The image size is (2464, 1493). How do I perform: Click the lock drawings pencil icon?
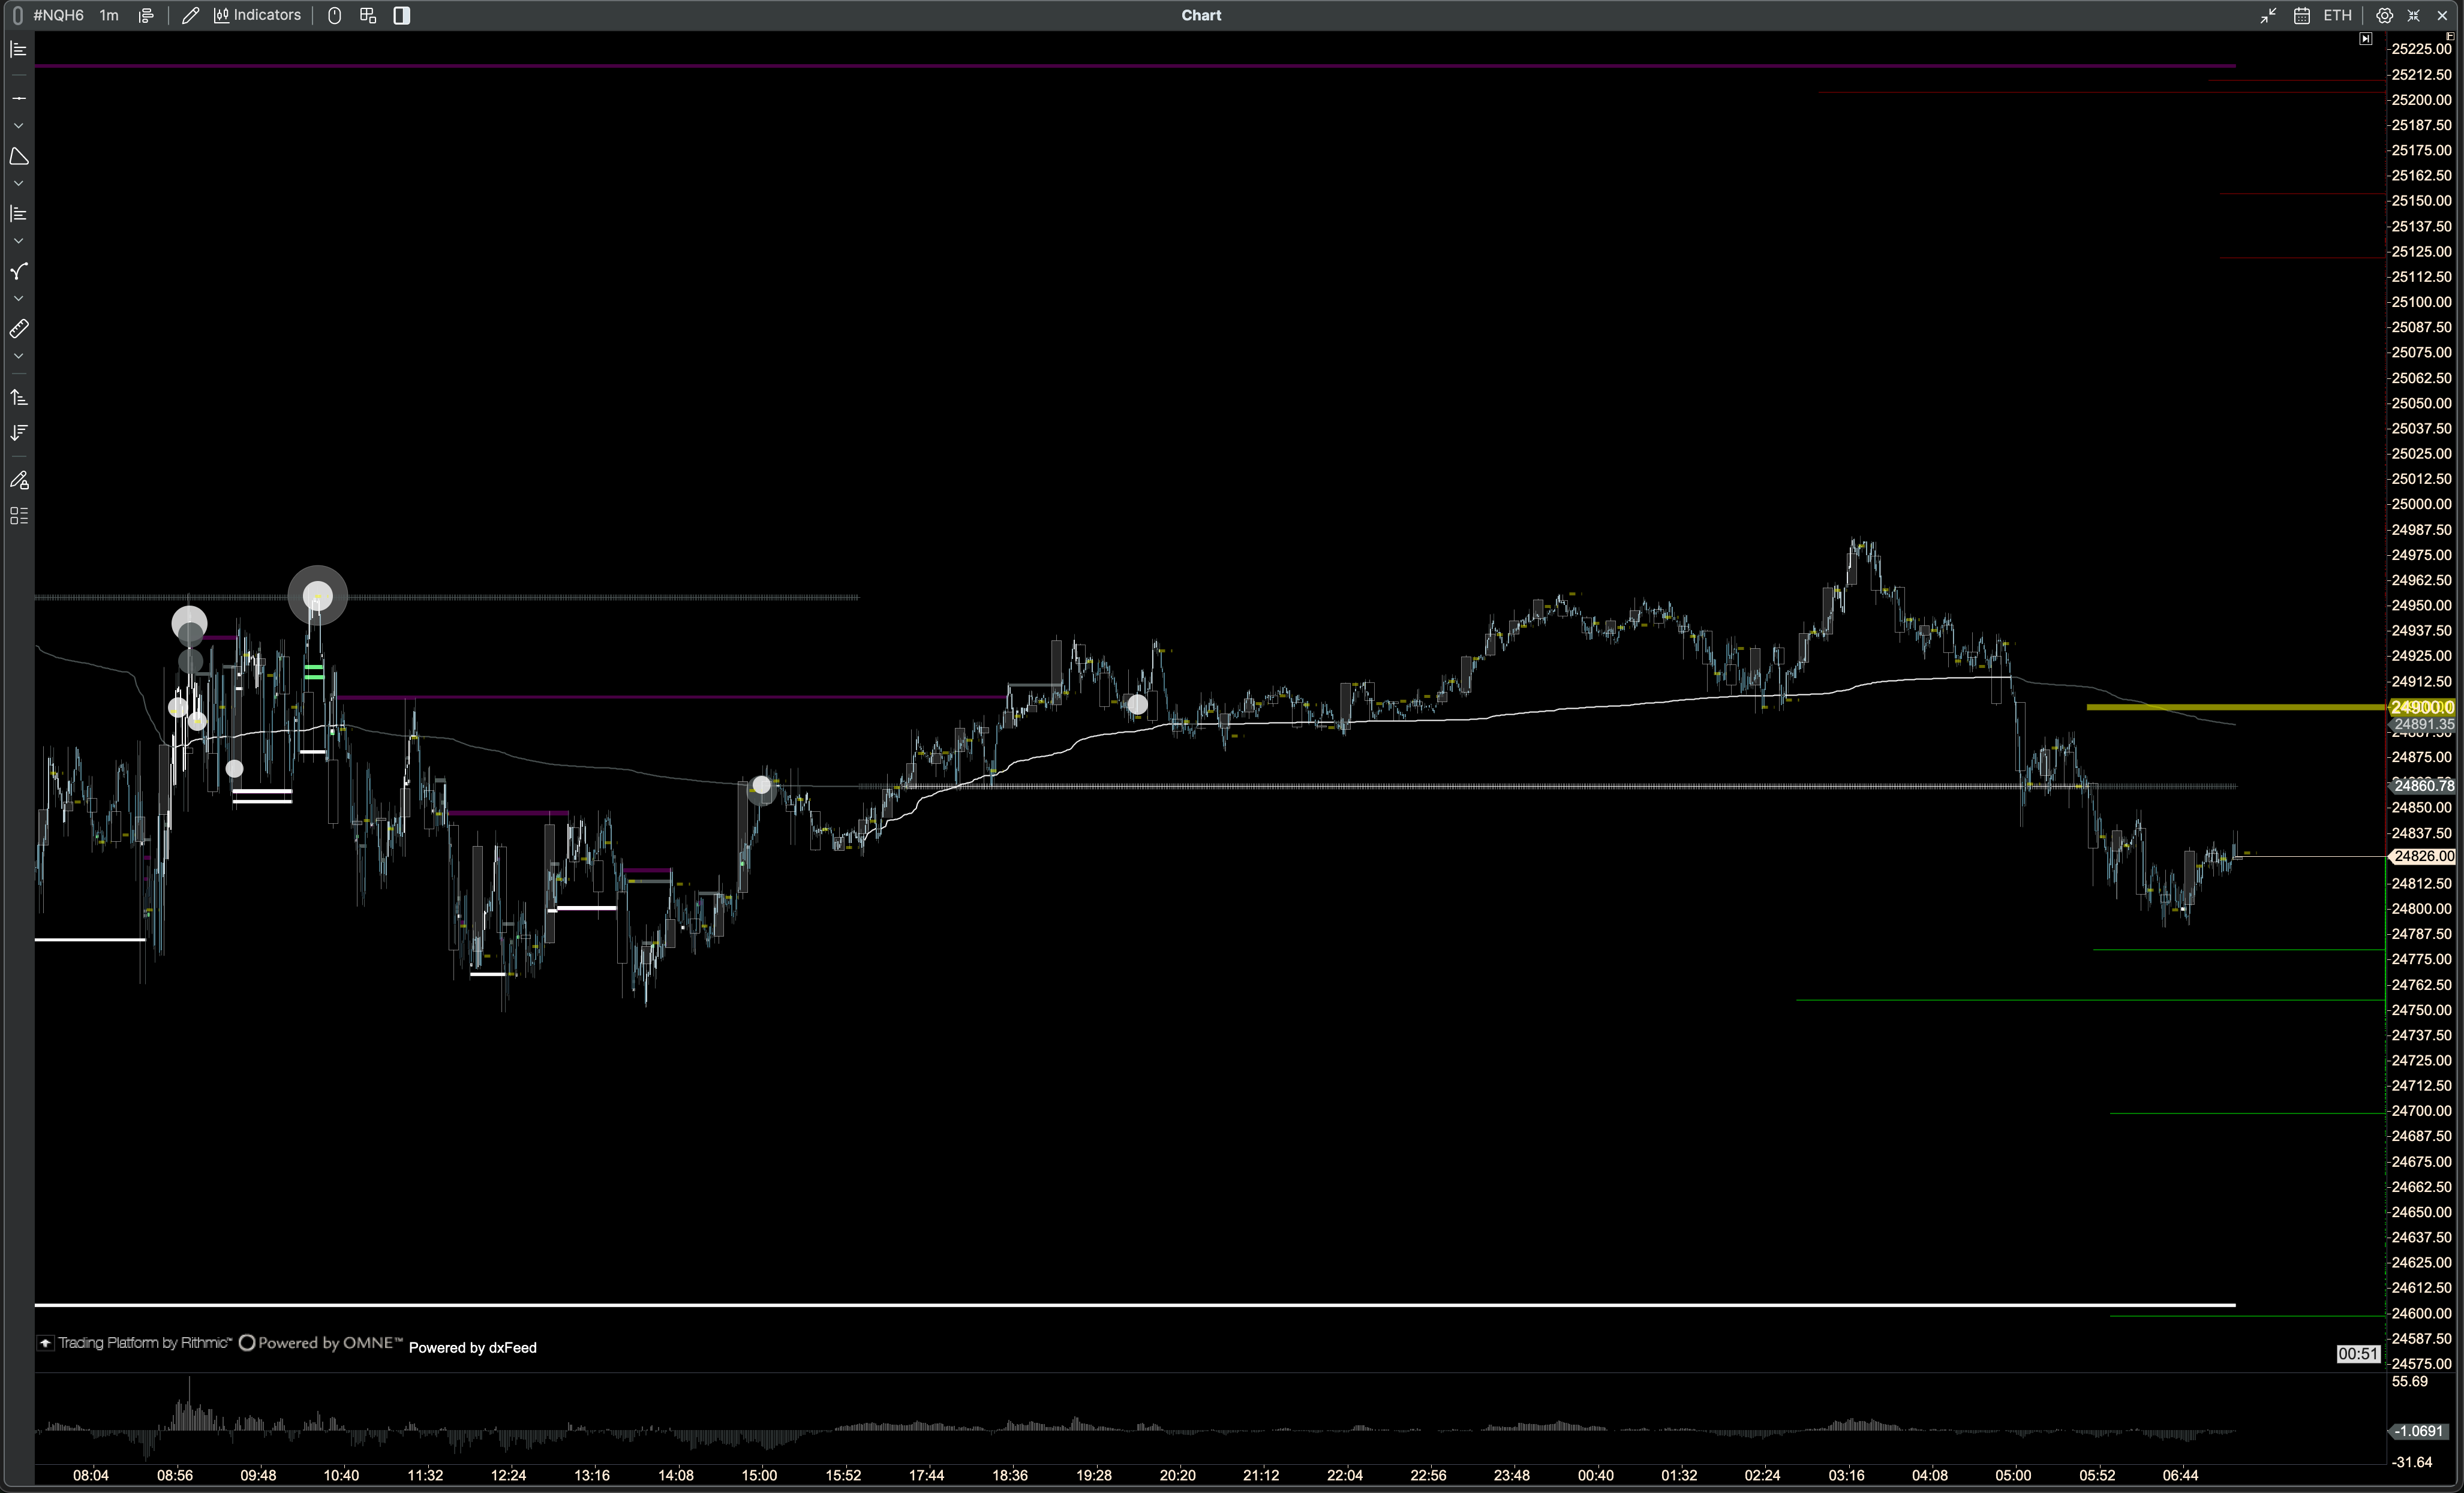(x=18, y=481)
